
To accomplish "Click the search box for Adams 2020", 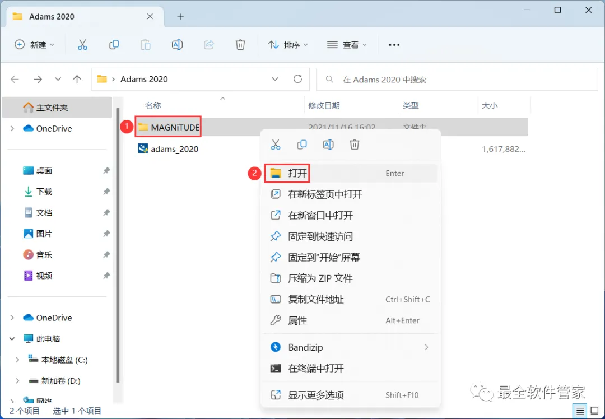I will click(x=457, y=80).
